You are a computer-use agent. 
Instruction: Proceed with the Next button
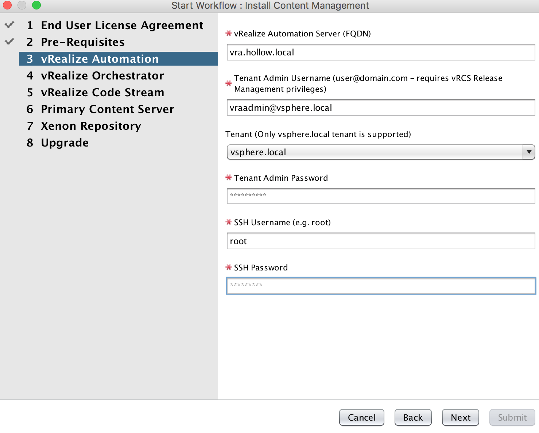tap(460, 417)
